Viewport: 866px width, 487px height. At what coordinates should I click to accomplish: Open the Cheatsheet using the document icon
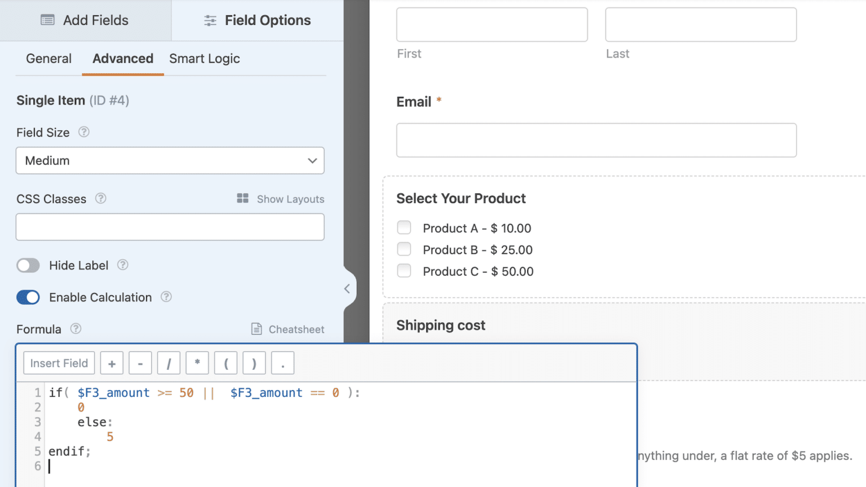click(257, 329)
